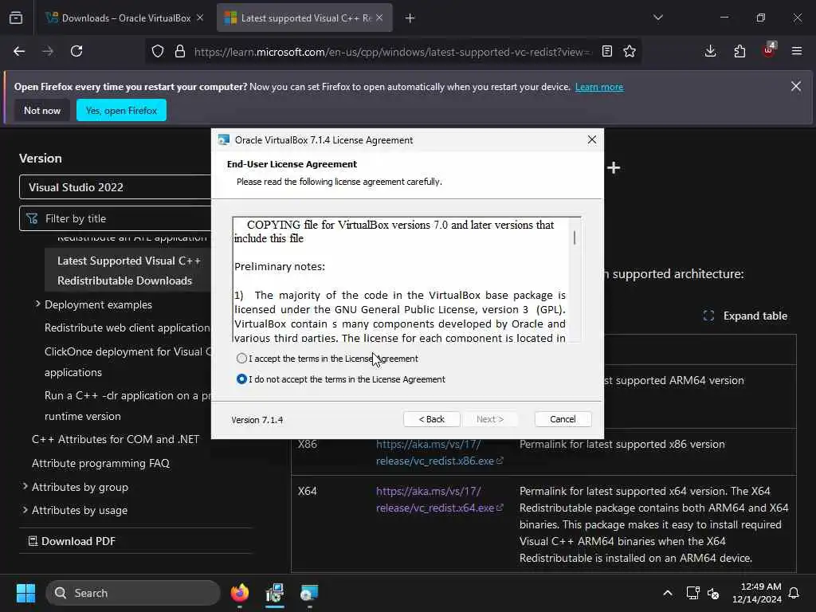The image size is (816, 612).
Task: Close the Downloads – Oracle VirtualBox tab
Action: coord(200,18)
